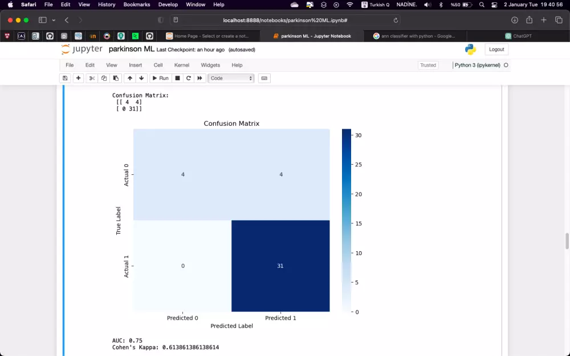The height and width of the screenshot is (356, 570).
Task: Open macOS Spotlight search
Action: coord(482,5)
